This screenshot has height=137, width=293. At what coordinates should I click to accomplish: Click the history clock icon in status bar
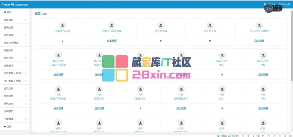click(243, 136)
